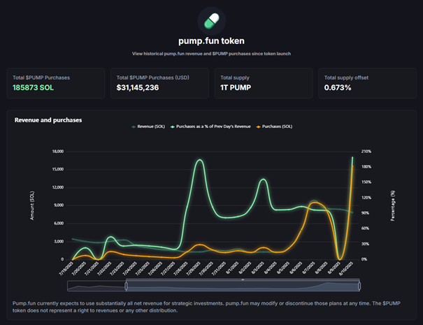The width and height of the screenshot is (423, 325).
Task: Click the 7/19/2025 date label on x-axis
Action: pos(66,268)
